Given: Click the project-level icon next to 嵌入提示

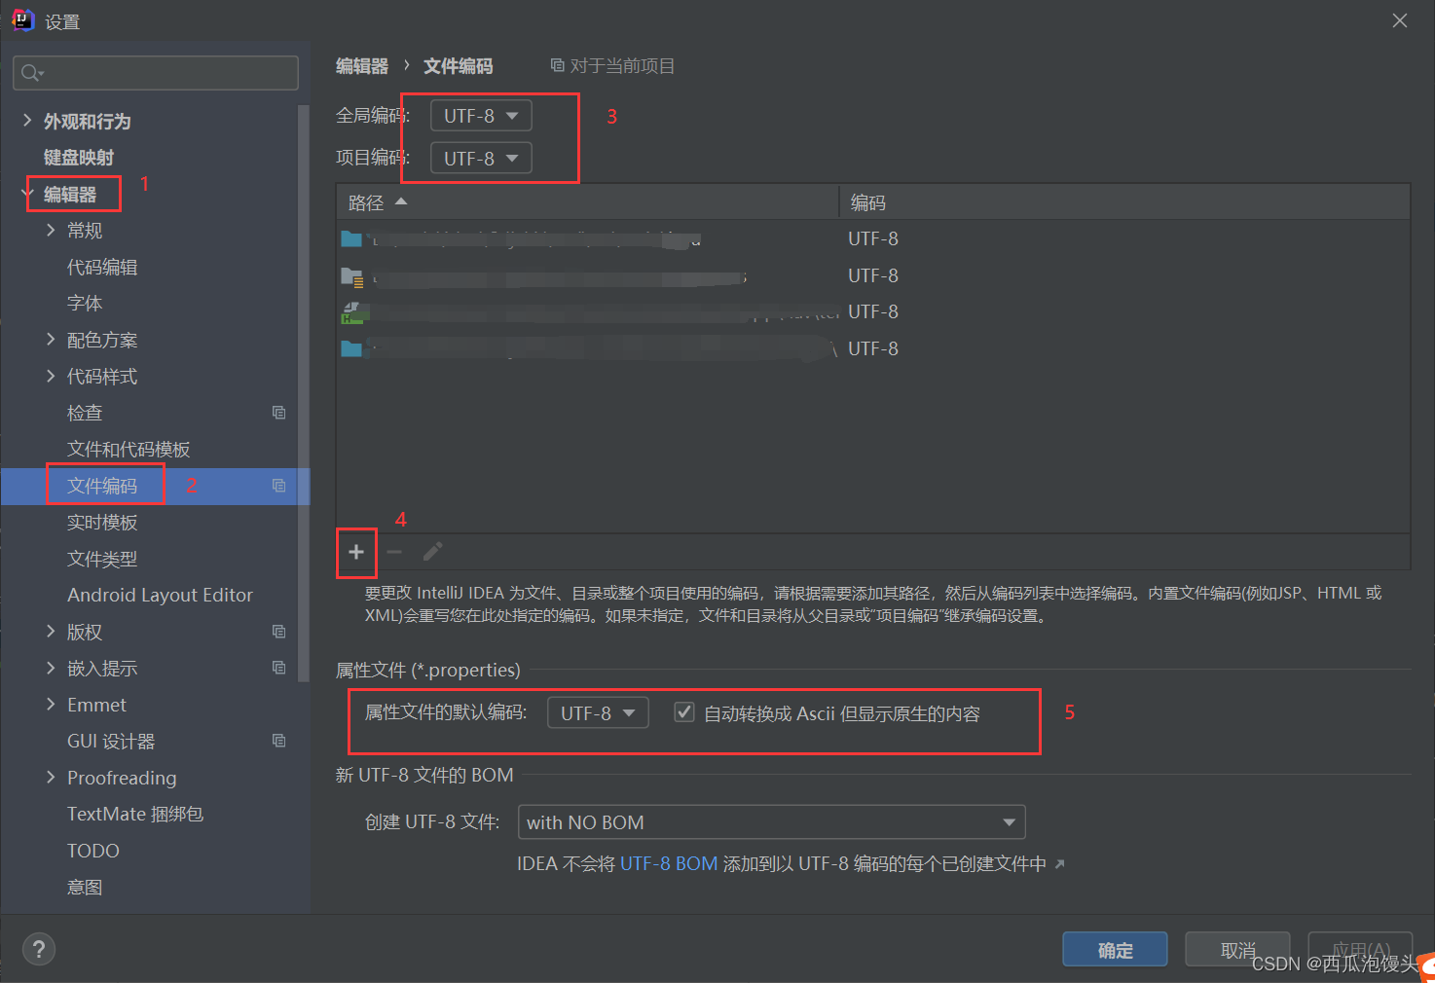Looking at the screenshot, I should pos(279,668).
